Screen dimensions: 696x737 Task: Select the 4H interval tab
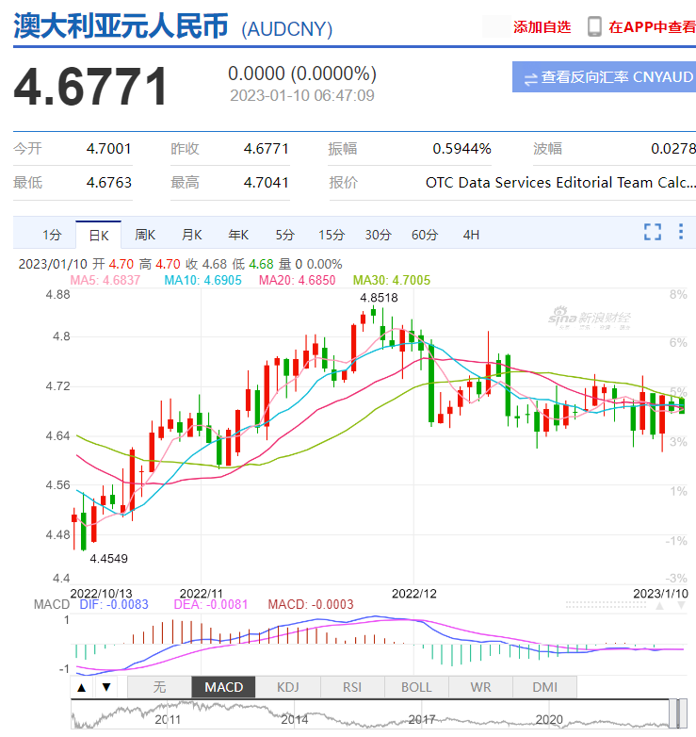tap(471, 235)
